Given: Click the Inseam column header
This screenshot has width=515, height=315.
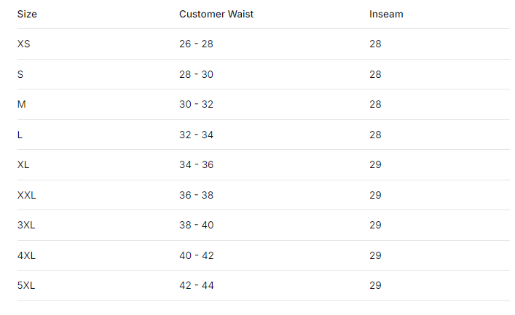Looking at the screenshot, I should point(386,14).
